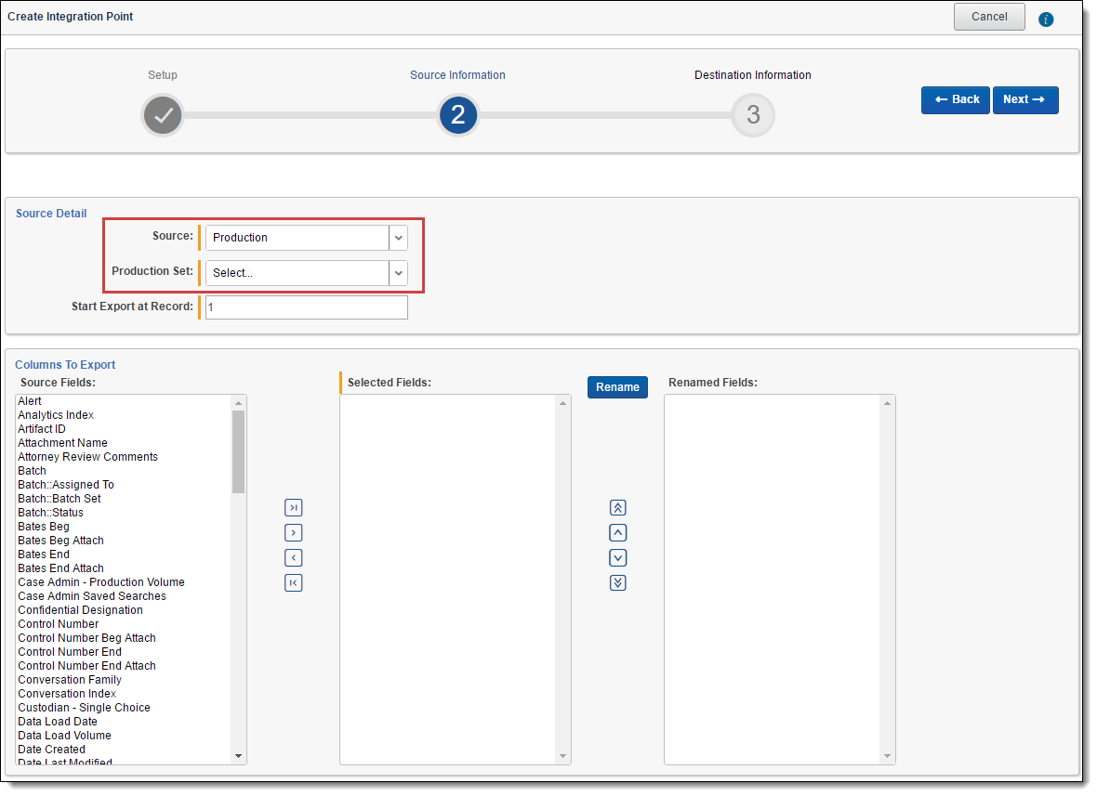
Task: Move selected field to bottom
Action: [x=618, y=583]
